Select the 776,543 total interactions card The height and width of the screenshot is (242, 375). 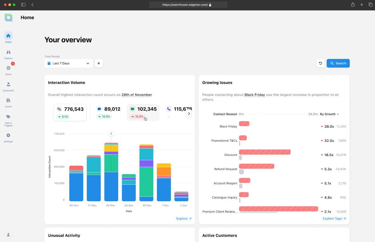[70, 112]
